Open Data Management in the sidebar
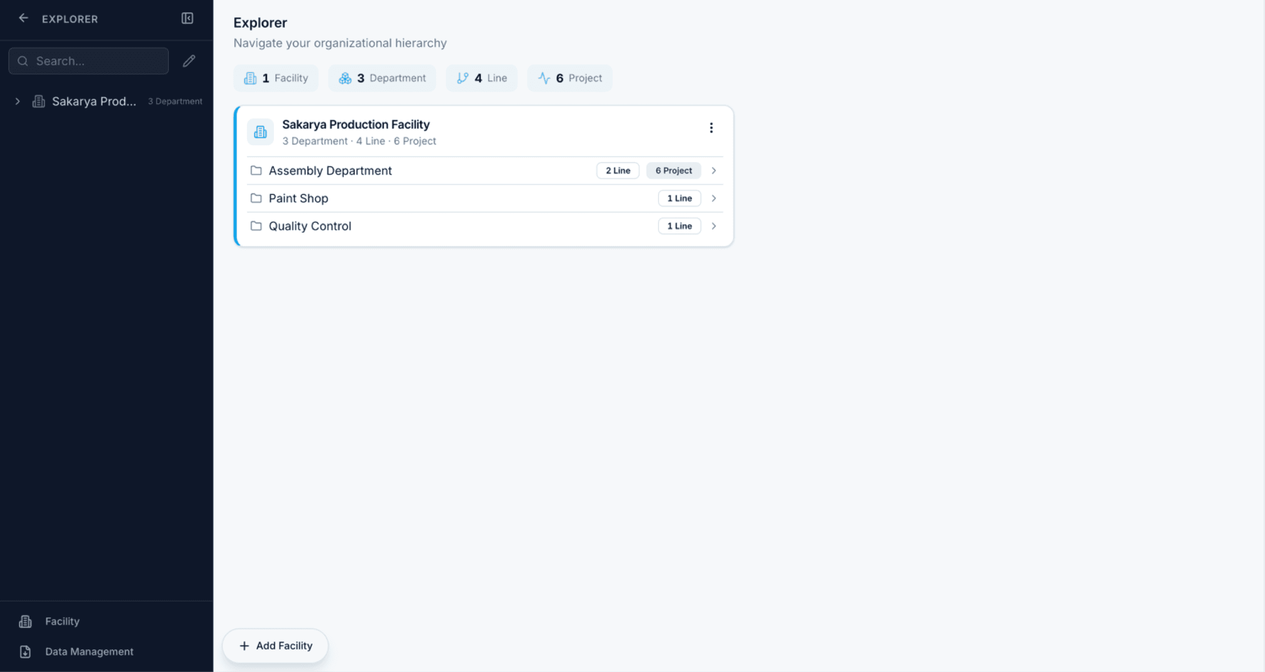The height and width of the screenshot is (672, 1265). pyautogui.click(x=89, y=651)
